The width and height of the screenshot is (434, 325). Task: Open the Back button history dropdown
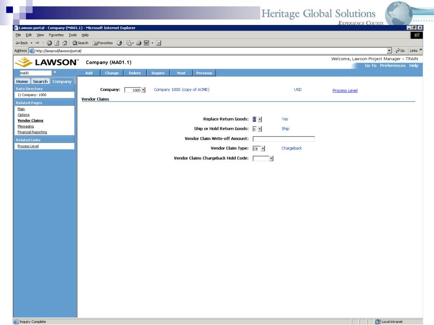[31, 43]
